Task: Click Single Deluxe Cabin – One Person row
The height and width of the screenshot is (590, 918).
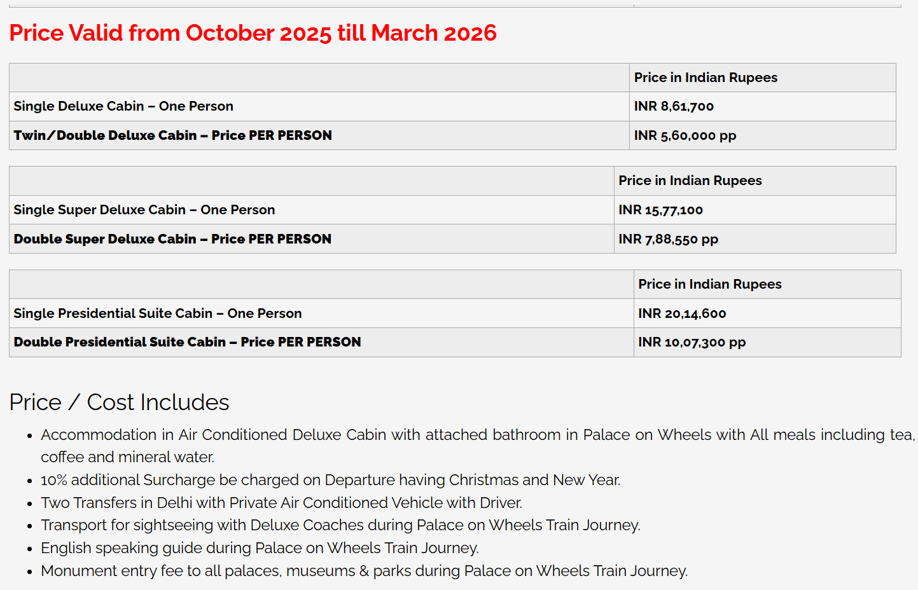Action: click(x=123, y=106)
